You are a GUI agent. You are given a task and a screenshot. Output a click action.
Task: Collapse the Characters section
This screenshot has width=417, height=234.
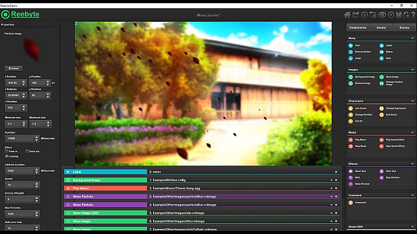pos(413,101)
